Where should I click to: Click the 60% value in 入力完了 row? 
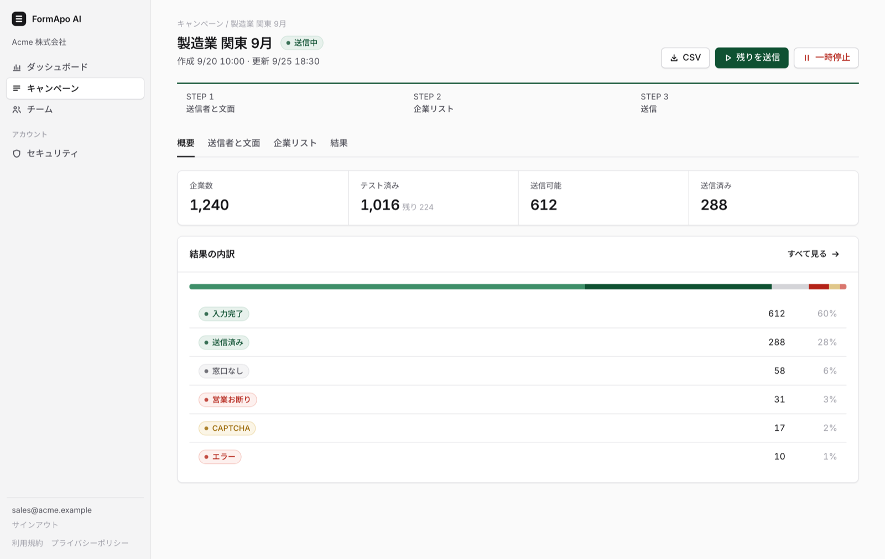[827, 314]
